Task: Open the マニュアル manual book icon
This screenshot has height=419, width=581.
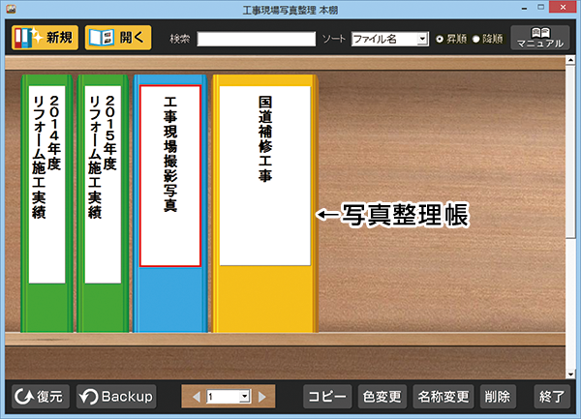Action: [539, 38]
